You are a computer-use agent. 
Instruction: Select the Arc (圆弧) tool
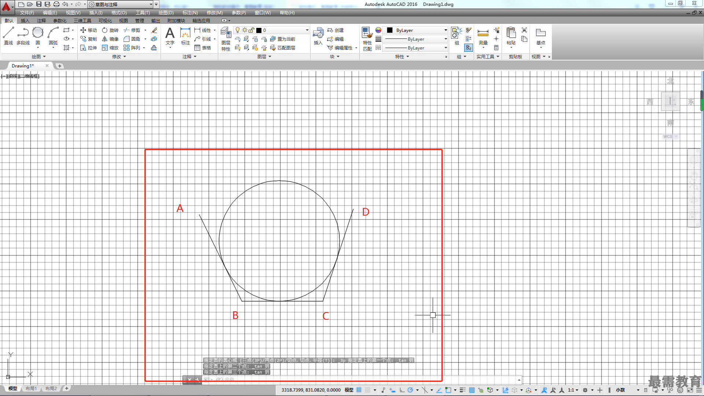tap(53, 36)
